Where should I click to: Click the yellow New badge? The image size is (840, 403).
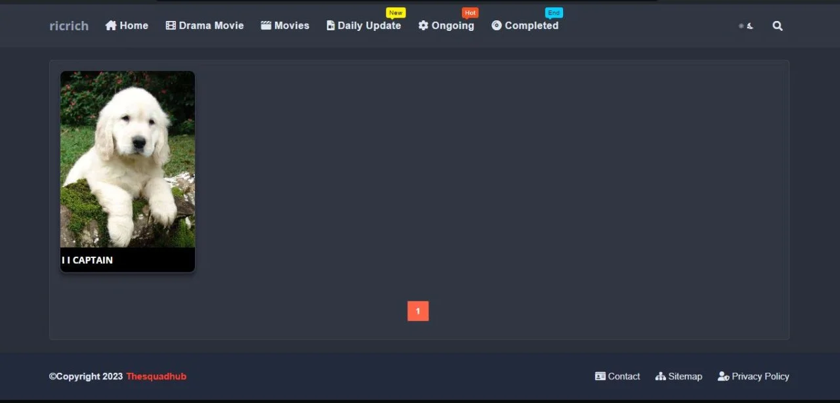(396, 13)
